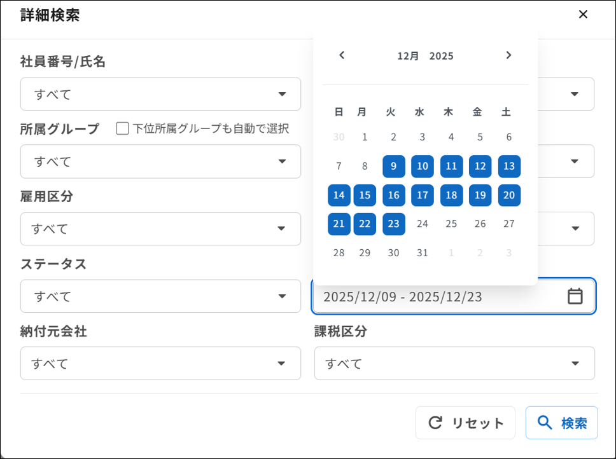This screenshot has height=459, width=616.
Task: Select December 9 in the calendar
Action: click(x=393, y=166)
